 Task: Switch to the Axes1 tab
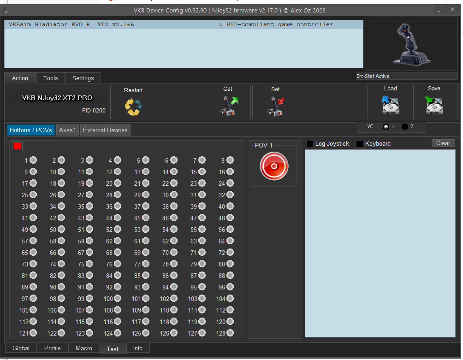pyautogui.click(x=67, y=130)
